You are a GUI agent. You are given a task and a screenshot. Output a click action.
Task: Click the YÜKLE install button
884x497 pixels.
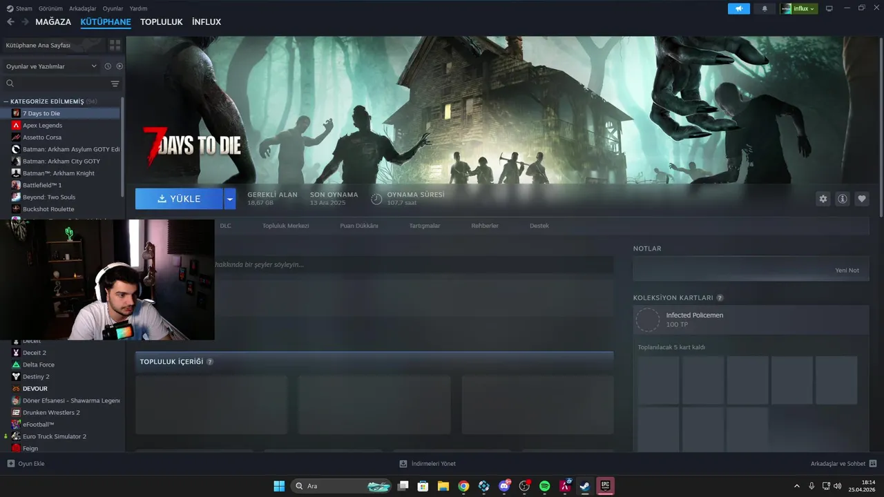coord(179,199)
